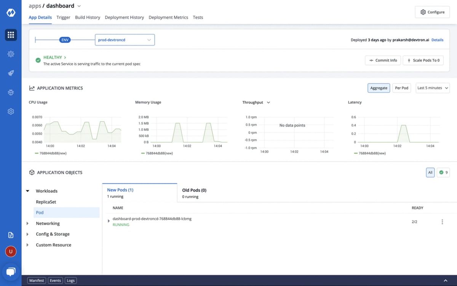457x286 pixels.
Task: Click the security bug icon in sidebar
Action: 11,92
